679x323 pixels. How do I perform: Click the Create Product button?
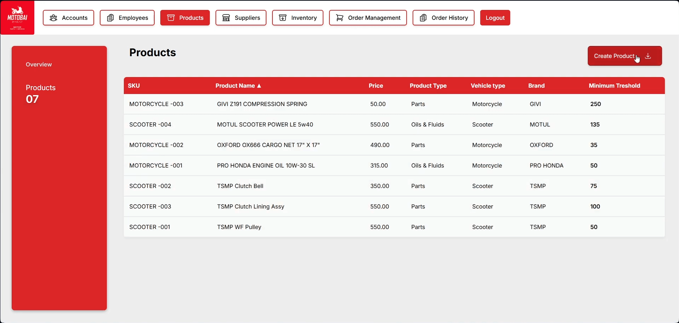pos(625,56)
